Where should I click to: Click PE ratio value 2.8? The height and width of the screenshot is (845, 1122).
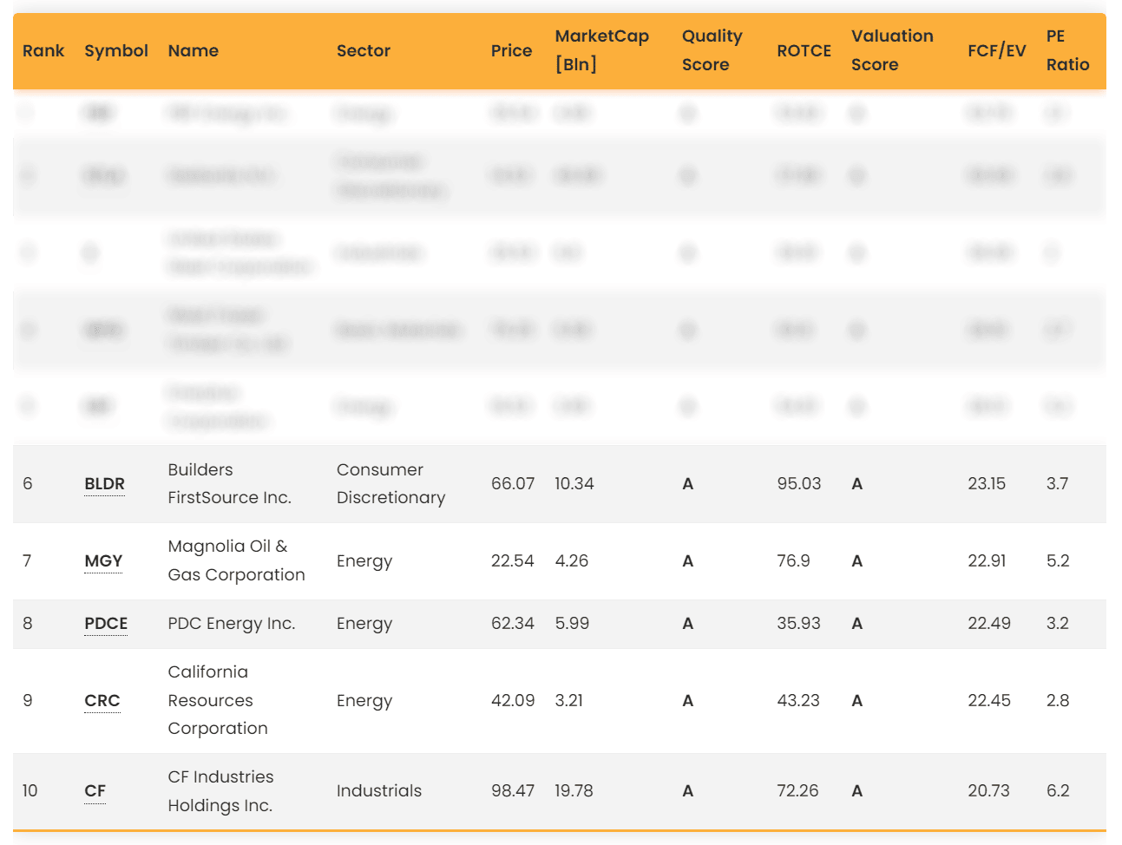pyautogui.click(x=1058, y=701)
